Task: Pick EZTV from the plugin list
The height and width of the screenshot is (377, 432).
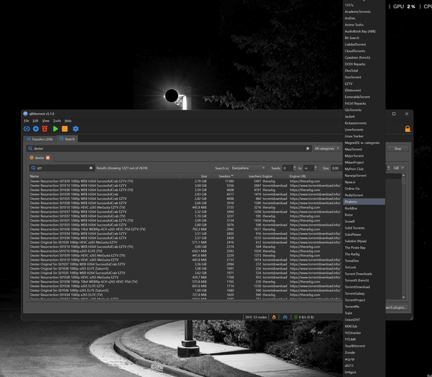Action: tap(364, 84)
